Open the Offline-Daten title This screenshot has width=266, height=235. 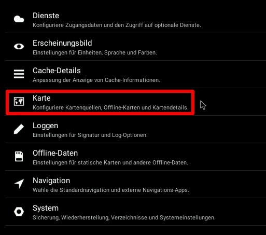coord(55,153)
